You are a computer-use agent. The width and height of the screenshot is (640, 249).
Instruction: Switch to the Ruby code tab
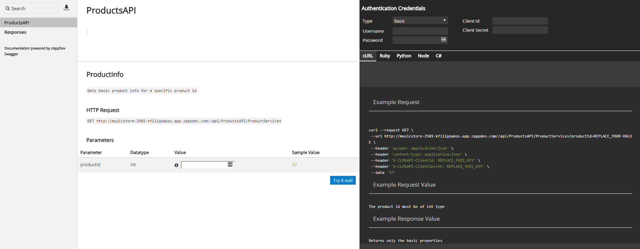click(384, 56)
